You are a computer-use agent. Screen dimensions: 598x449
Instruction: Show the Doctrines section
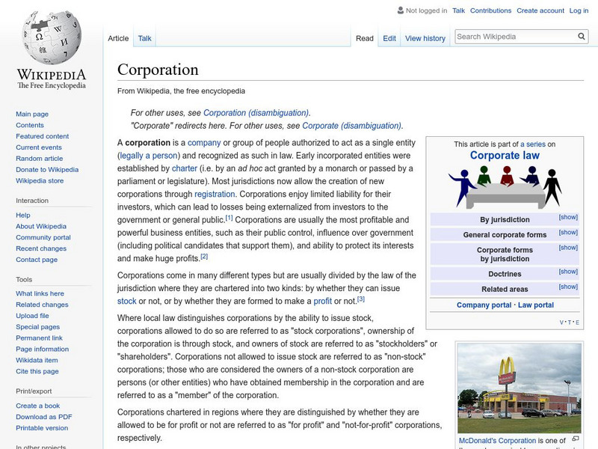(568, 272)
